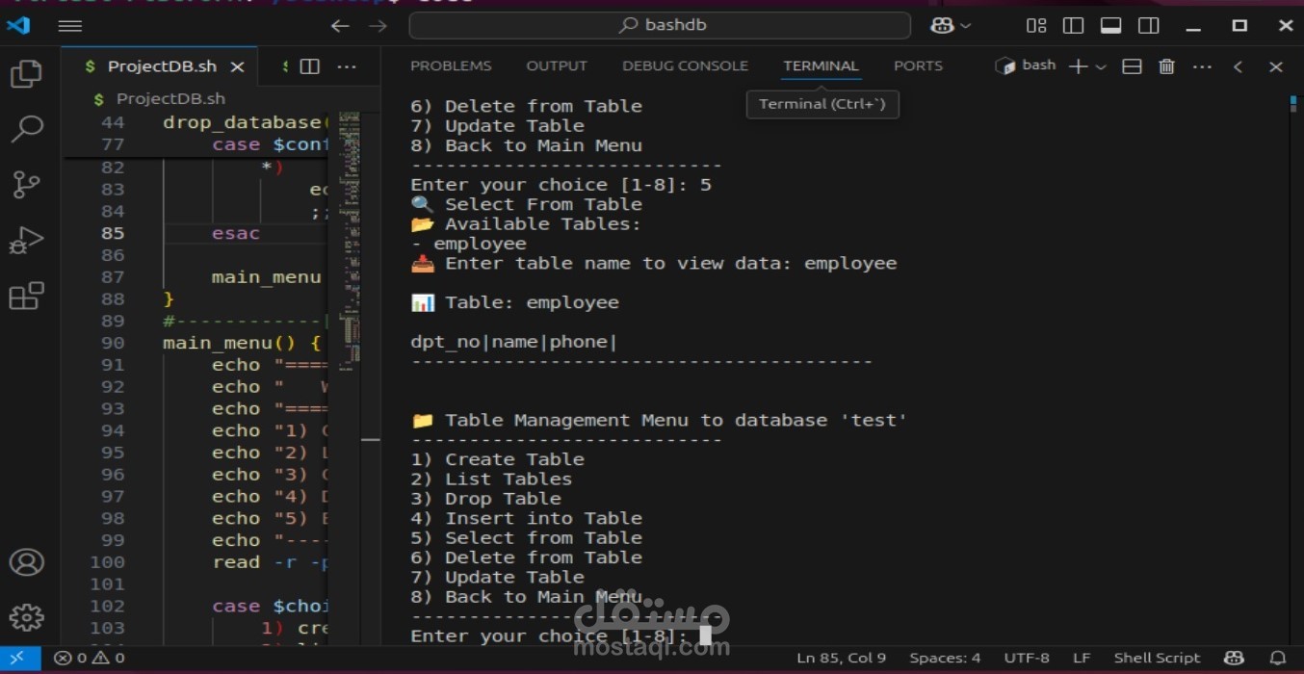Viewport: 1304px width, 674px height.
Task: Go back using the navigation arrow
Action: [x=340, y=26]
